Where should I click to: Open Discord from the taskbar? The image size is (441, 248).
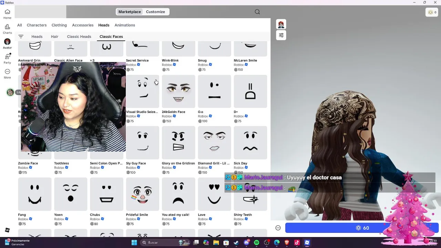coord(246,242)
